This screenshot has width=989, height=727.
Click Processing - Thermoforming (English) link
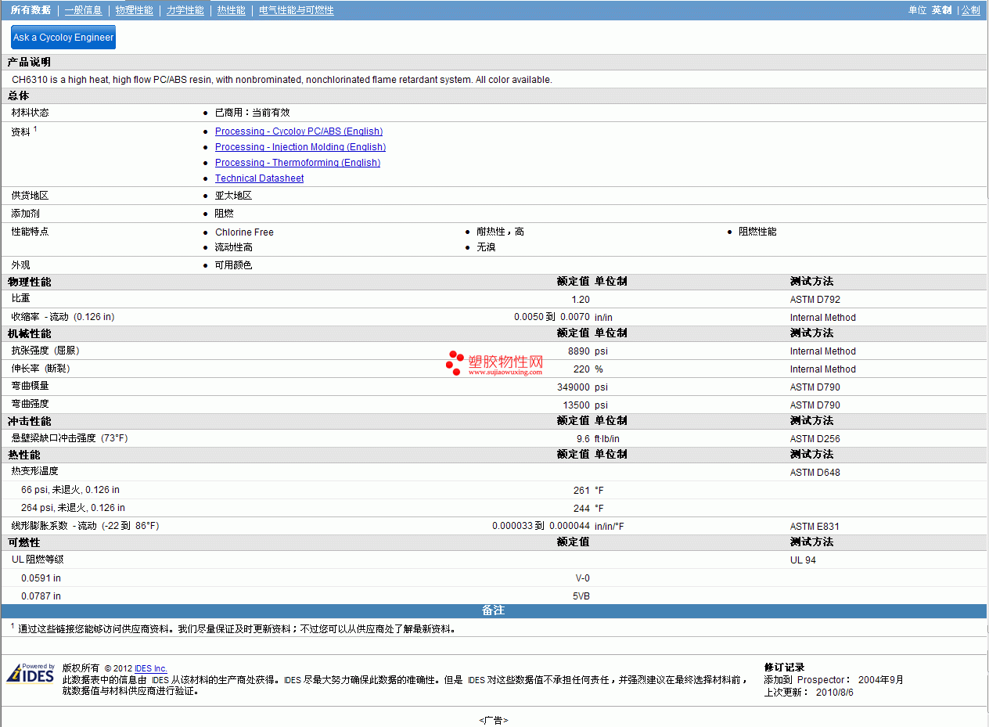[297, 163]
